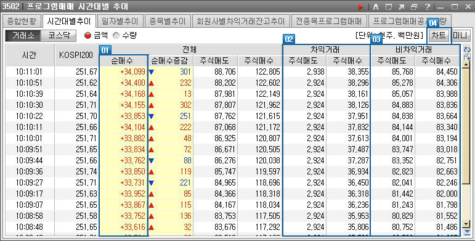
Task: Click the 차트 button
Action: (x=439, y=36)
